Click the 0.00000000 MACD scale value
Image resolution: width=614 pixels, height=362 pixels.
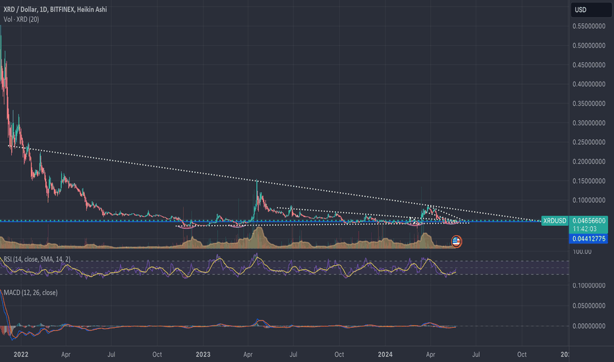[589, 326]
